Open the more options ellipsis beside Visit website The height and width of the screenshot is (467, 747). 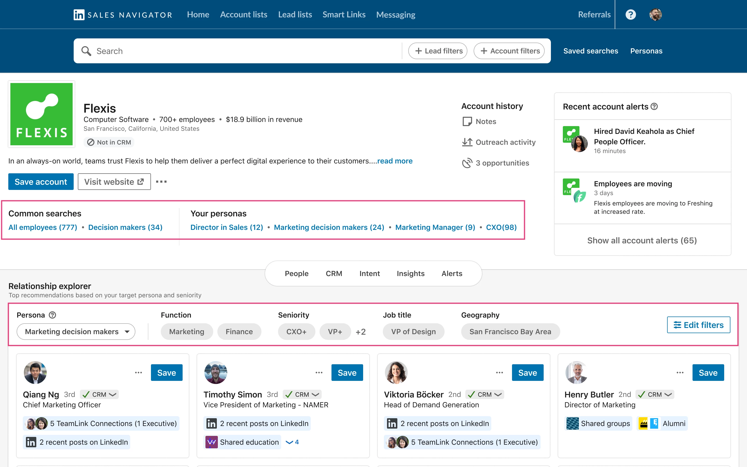click(x=161, y=182)
